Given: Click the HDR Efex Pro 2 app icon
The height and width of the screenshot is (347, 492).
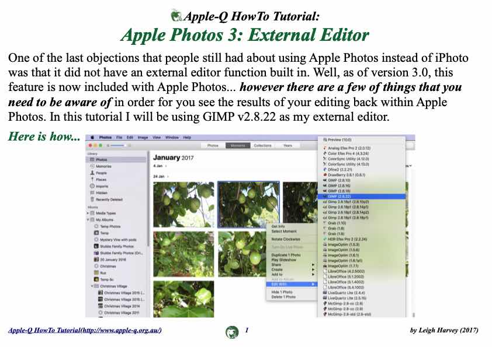Looking at the screenshot, I should (325, 239).
